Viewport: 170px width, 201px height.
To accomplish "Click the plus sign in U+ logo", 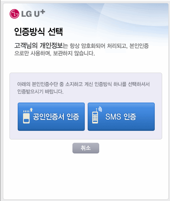I will (x=43, y=12).
